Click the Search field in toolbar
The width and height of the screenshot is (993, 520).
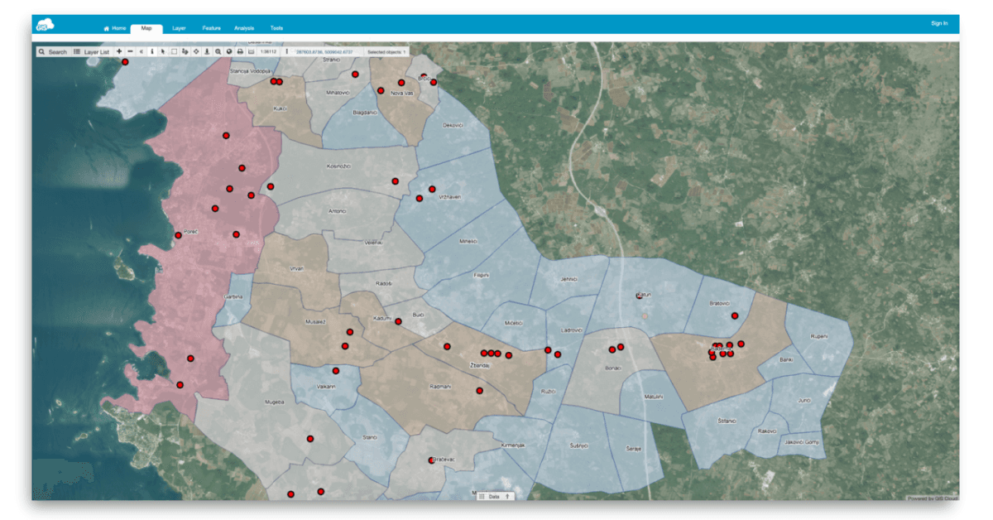pyautogui.click(x=52, y=51)
